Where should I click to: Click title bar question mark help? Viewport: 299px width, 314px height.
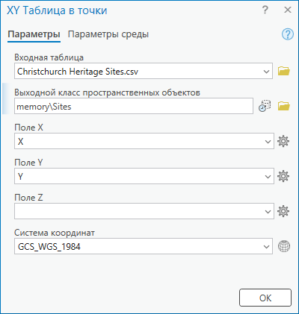pyautogui.click(x=265, y=10)
